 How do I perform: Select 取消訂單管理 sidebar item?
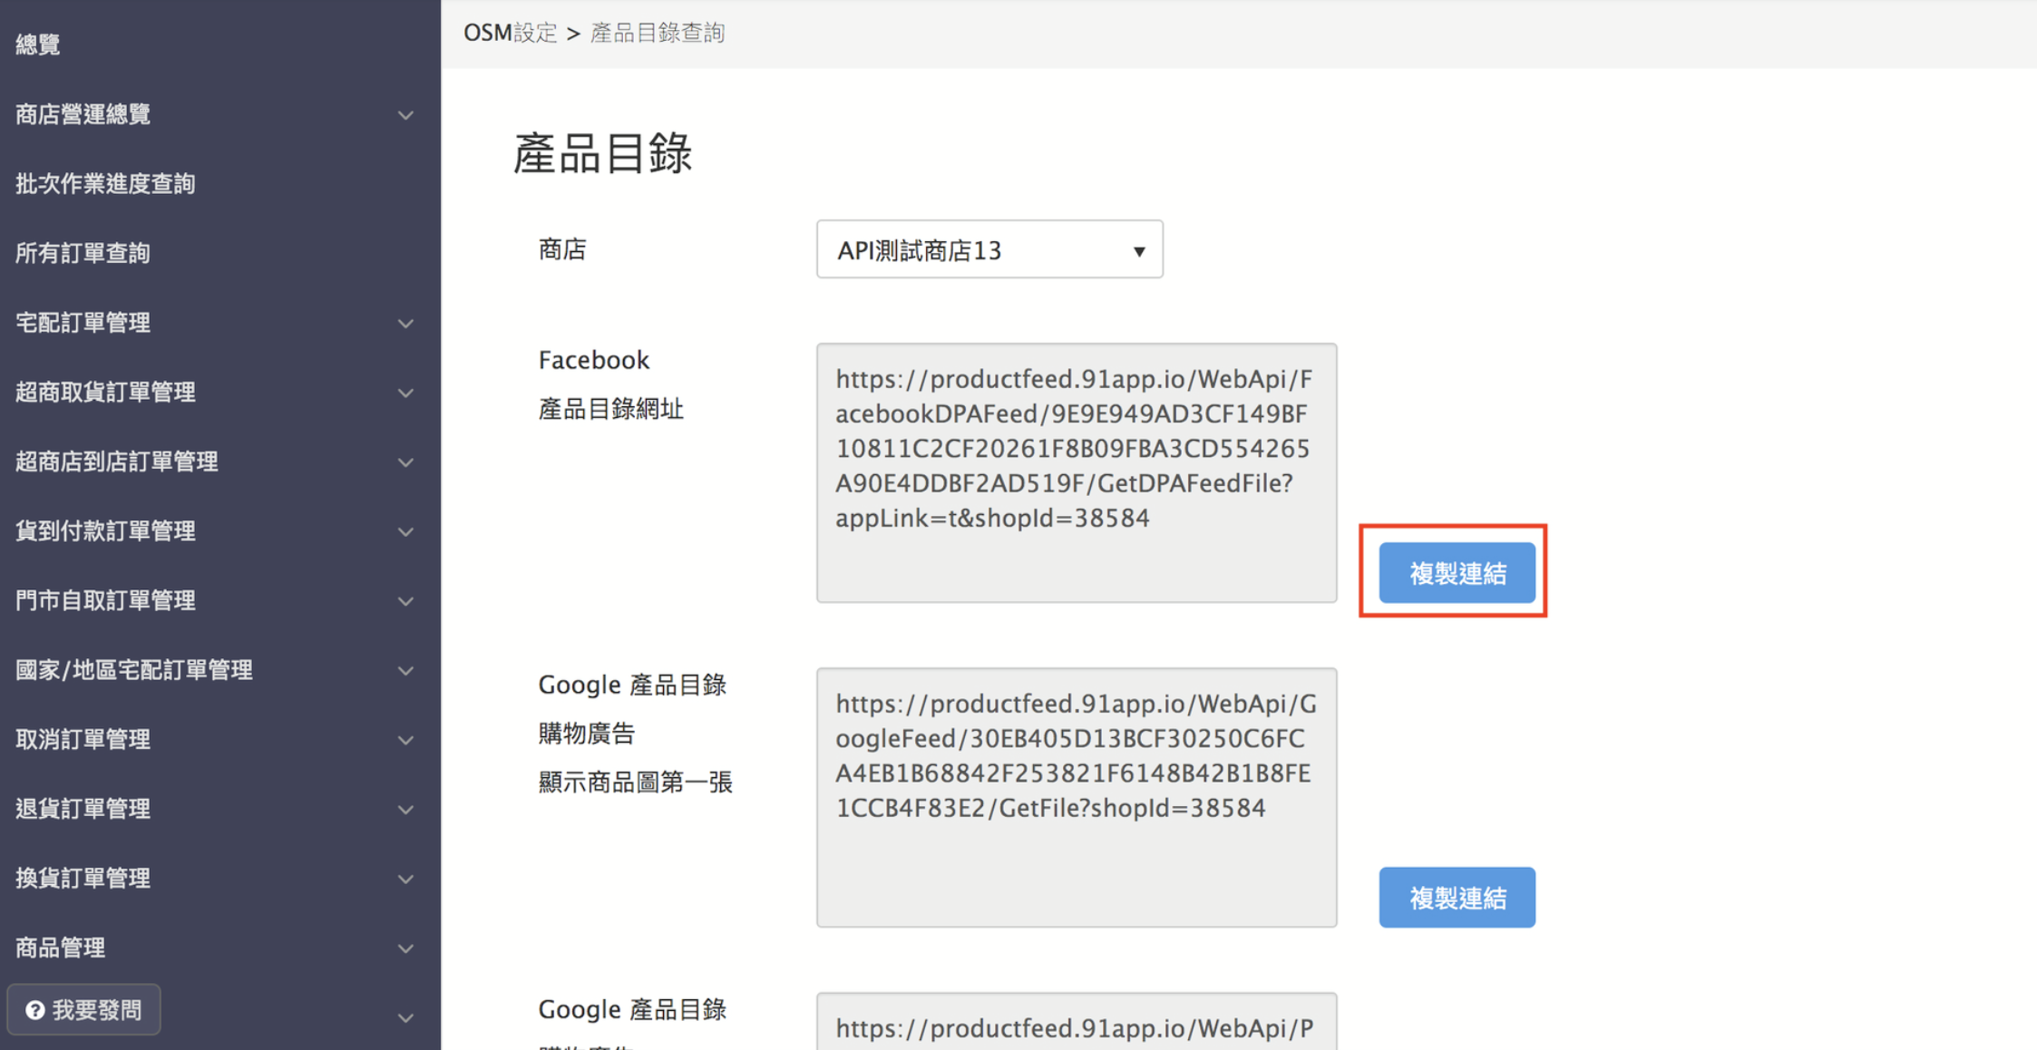coord(83,740)
